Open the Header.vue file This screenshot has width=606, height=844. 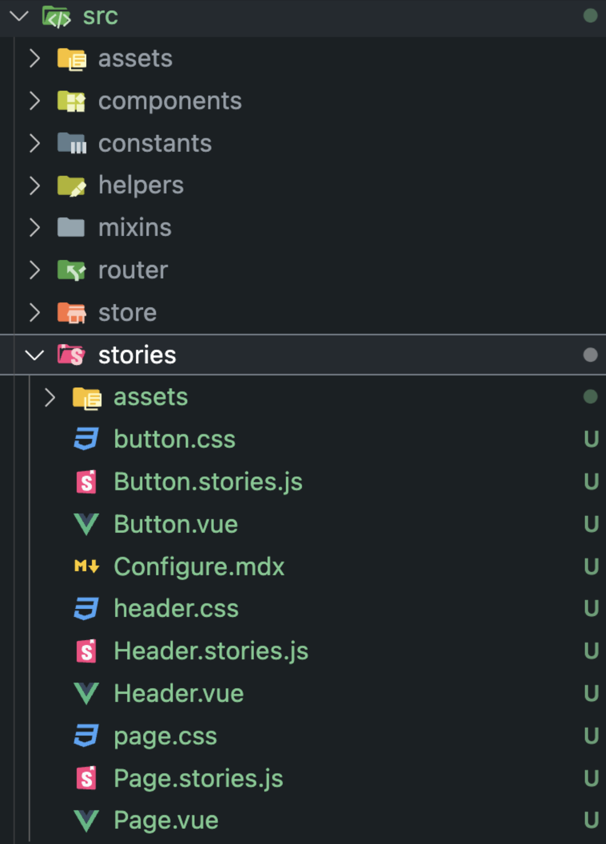(x=303, y=693)
